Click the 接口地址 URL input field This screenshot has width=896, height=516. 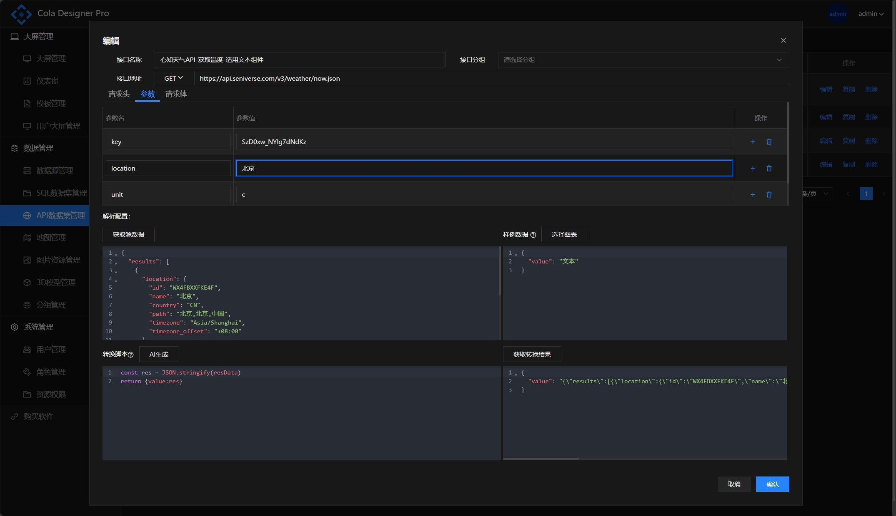pos(491,78)
